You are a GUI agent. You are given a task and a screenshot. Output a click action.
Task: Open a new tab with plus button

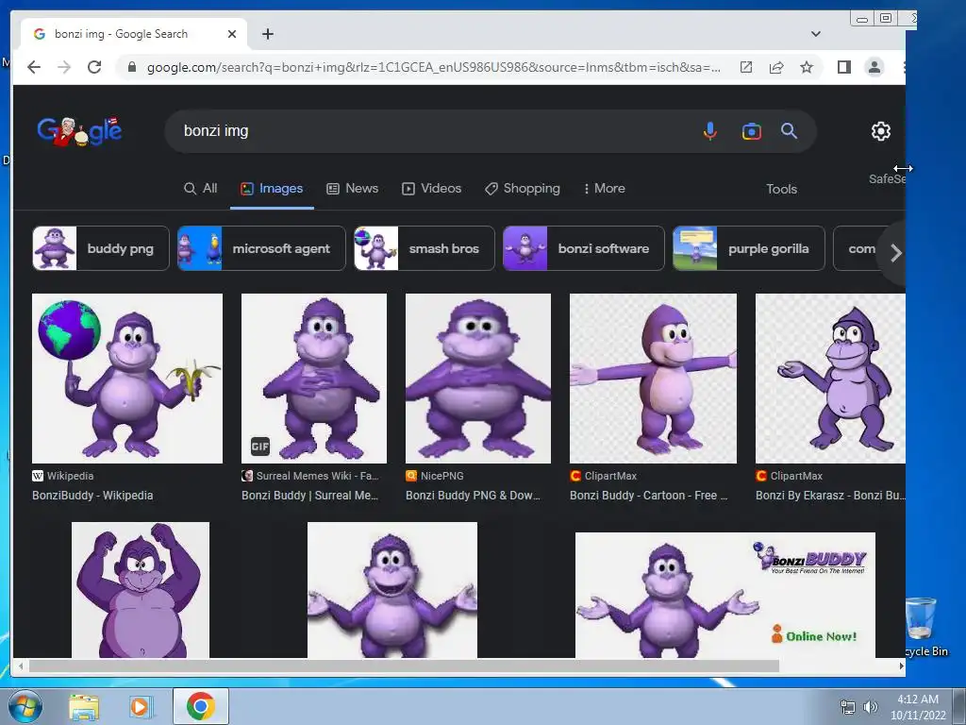pyautogui.click(x=267, y=34)
